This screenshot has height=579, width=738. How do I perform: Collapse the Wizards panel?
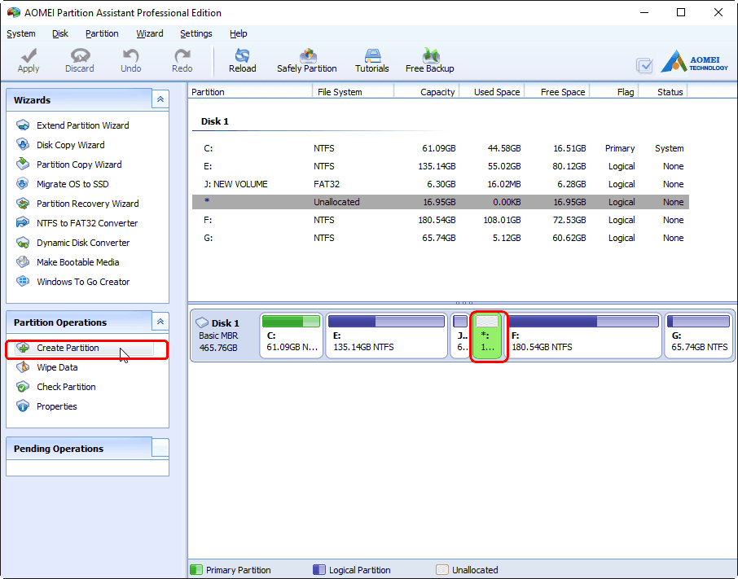[160, 99]
